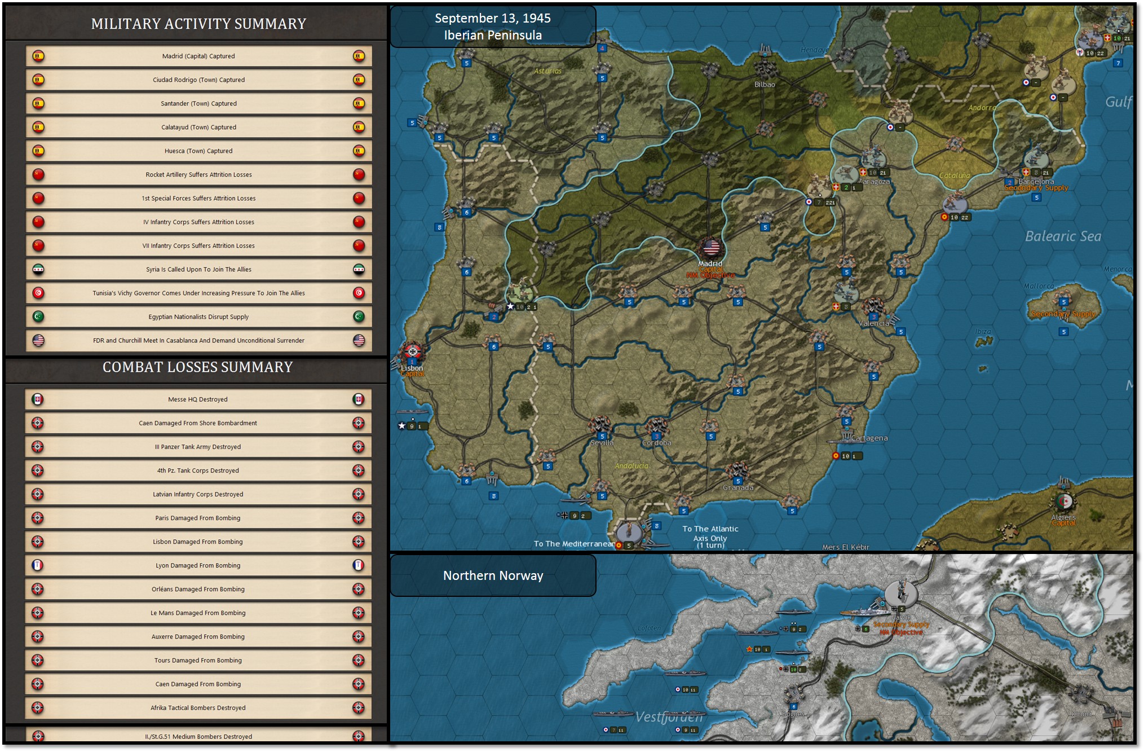
Task: Click French flag left of Lyon Damaged entry
Action: (38, 565)
